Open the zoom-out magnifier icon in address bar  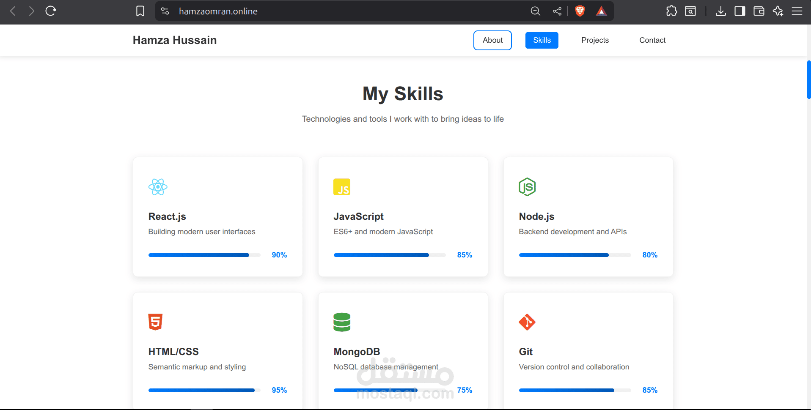tap(536, 11)
